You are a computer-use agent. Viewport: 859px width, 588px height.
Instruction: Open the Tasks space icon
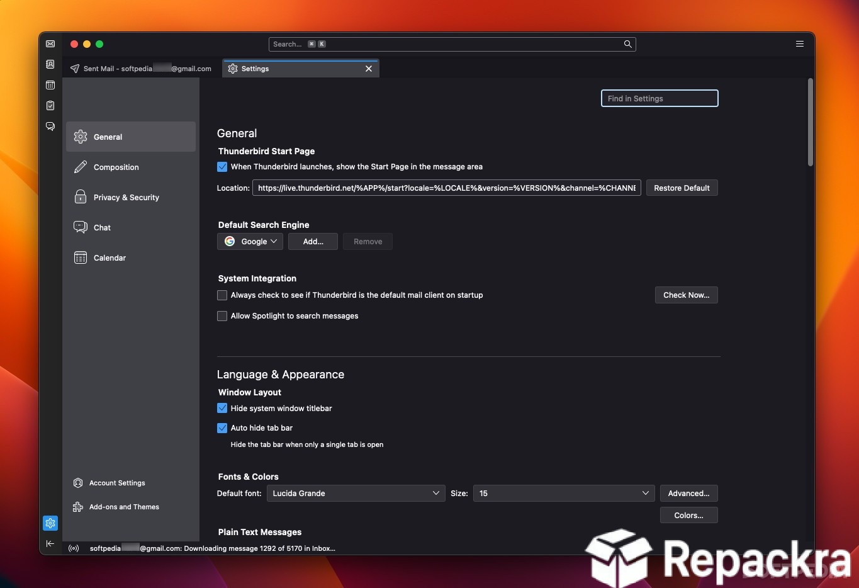click(x=50, y=106)
